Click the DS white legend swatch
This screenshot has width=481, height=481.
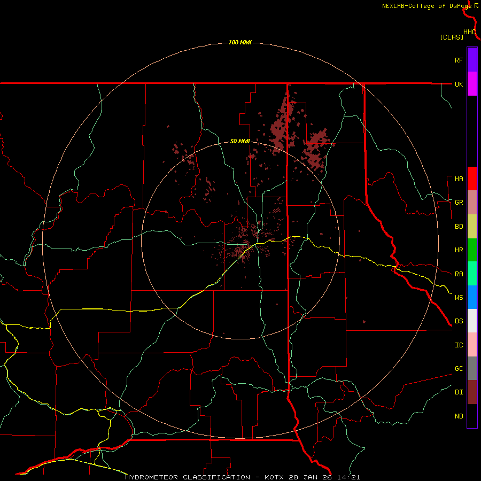point(472,321)
